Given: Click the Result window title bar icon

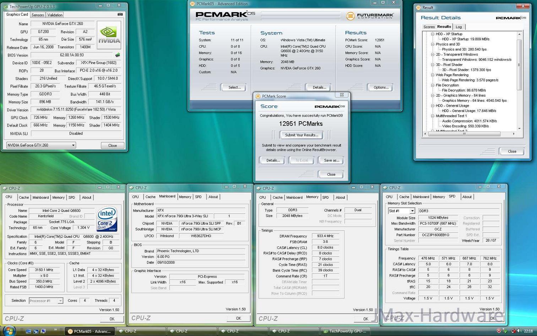Looking at the screenshot, I should coord(418,7).
